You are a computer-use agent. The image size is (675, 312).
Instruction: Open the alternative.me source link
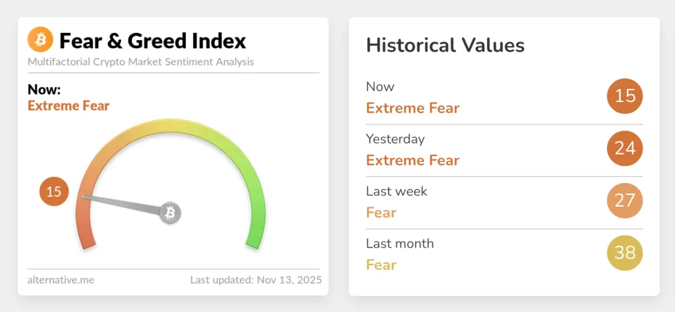coord(61,280)
